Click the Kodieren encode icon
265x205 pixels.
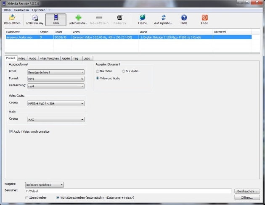[121, 18]
